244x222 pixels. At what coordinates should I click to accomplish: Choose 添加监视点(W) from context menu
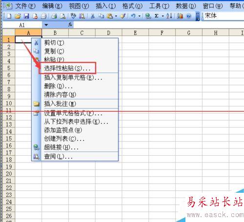(x=75, y=130)
